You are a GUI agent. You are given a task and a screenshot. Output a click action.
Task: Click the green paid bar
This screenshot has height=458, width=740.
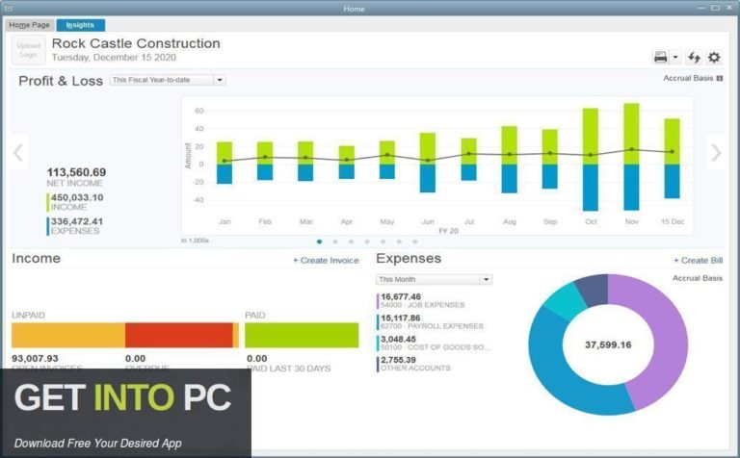pyautogui.click(x=302, y=335)
